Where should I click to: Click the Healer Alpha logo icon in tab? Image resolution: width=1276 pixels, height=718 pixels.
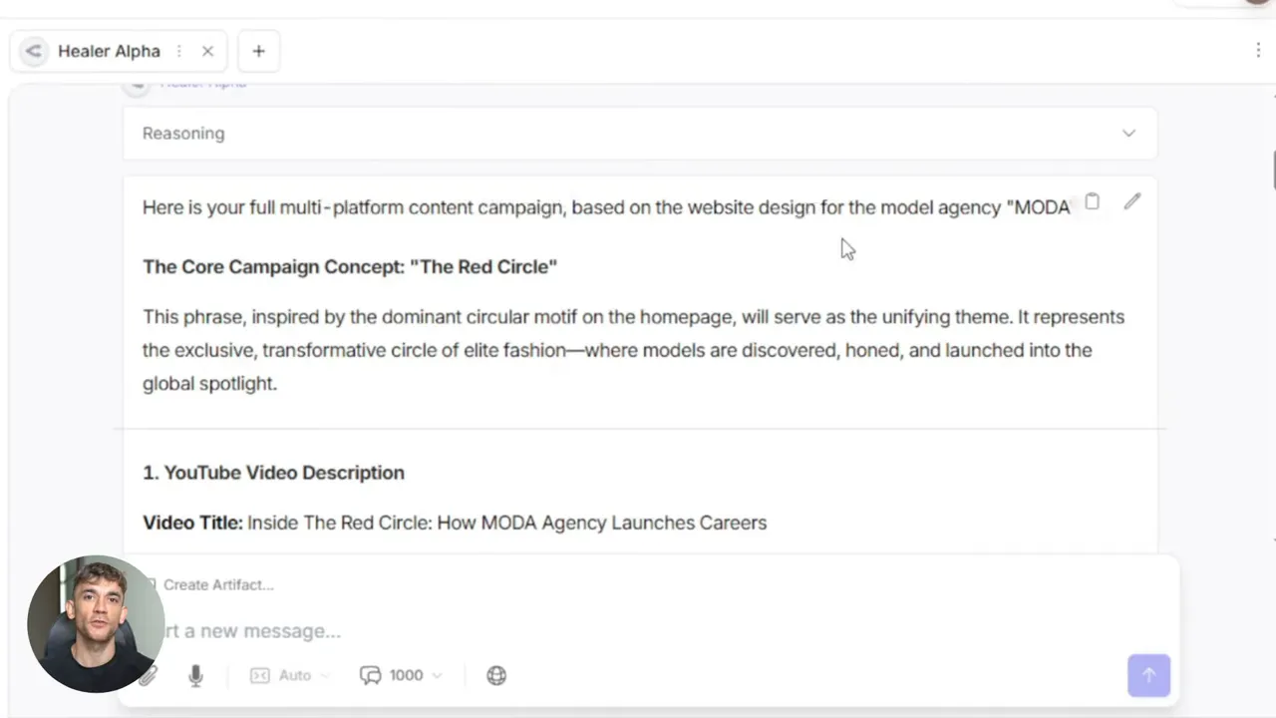click(x=34, y=51)
